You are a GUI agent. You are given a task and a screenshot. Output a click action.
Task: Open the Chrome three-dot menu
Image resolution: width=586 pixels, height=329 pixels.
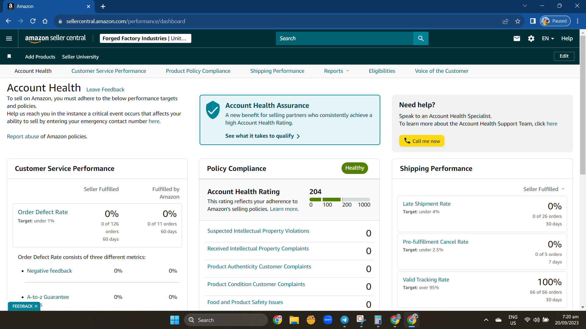(x=578, y=21)
